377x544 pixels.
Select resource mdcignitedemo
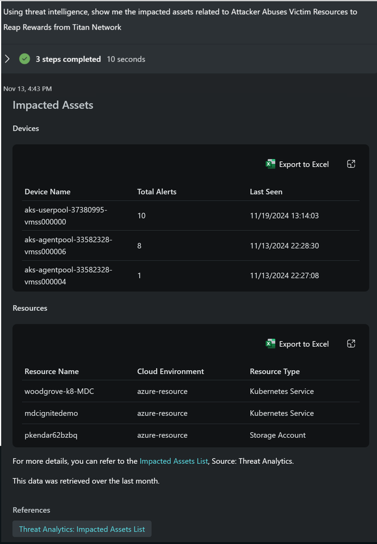(51, 413)
